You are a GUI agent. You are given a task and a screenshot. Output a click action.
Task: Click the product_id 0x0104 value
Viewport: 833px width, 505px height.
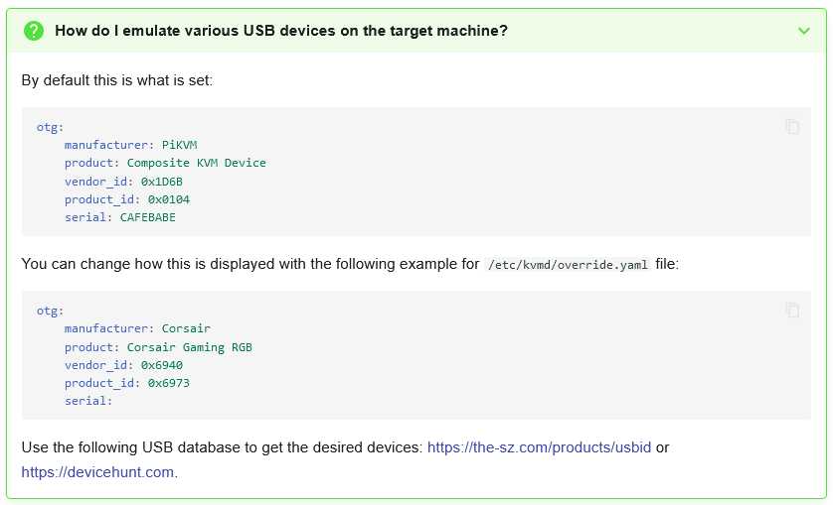168,199
